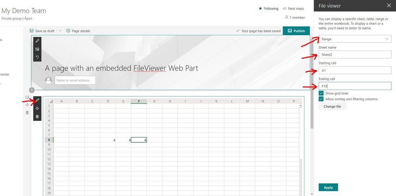Select column P header
Screen dimensions: 396x196
pyautogui.click(x=294, y=101)
